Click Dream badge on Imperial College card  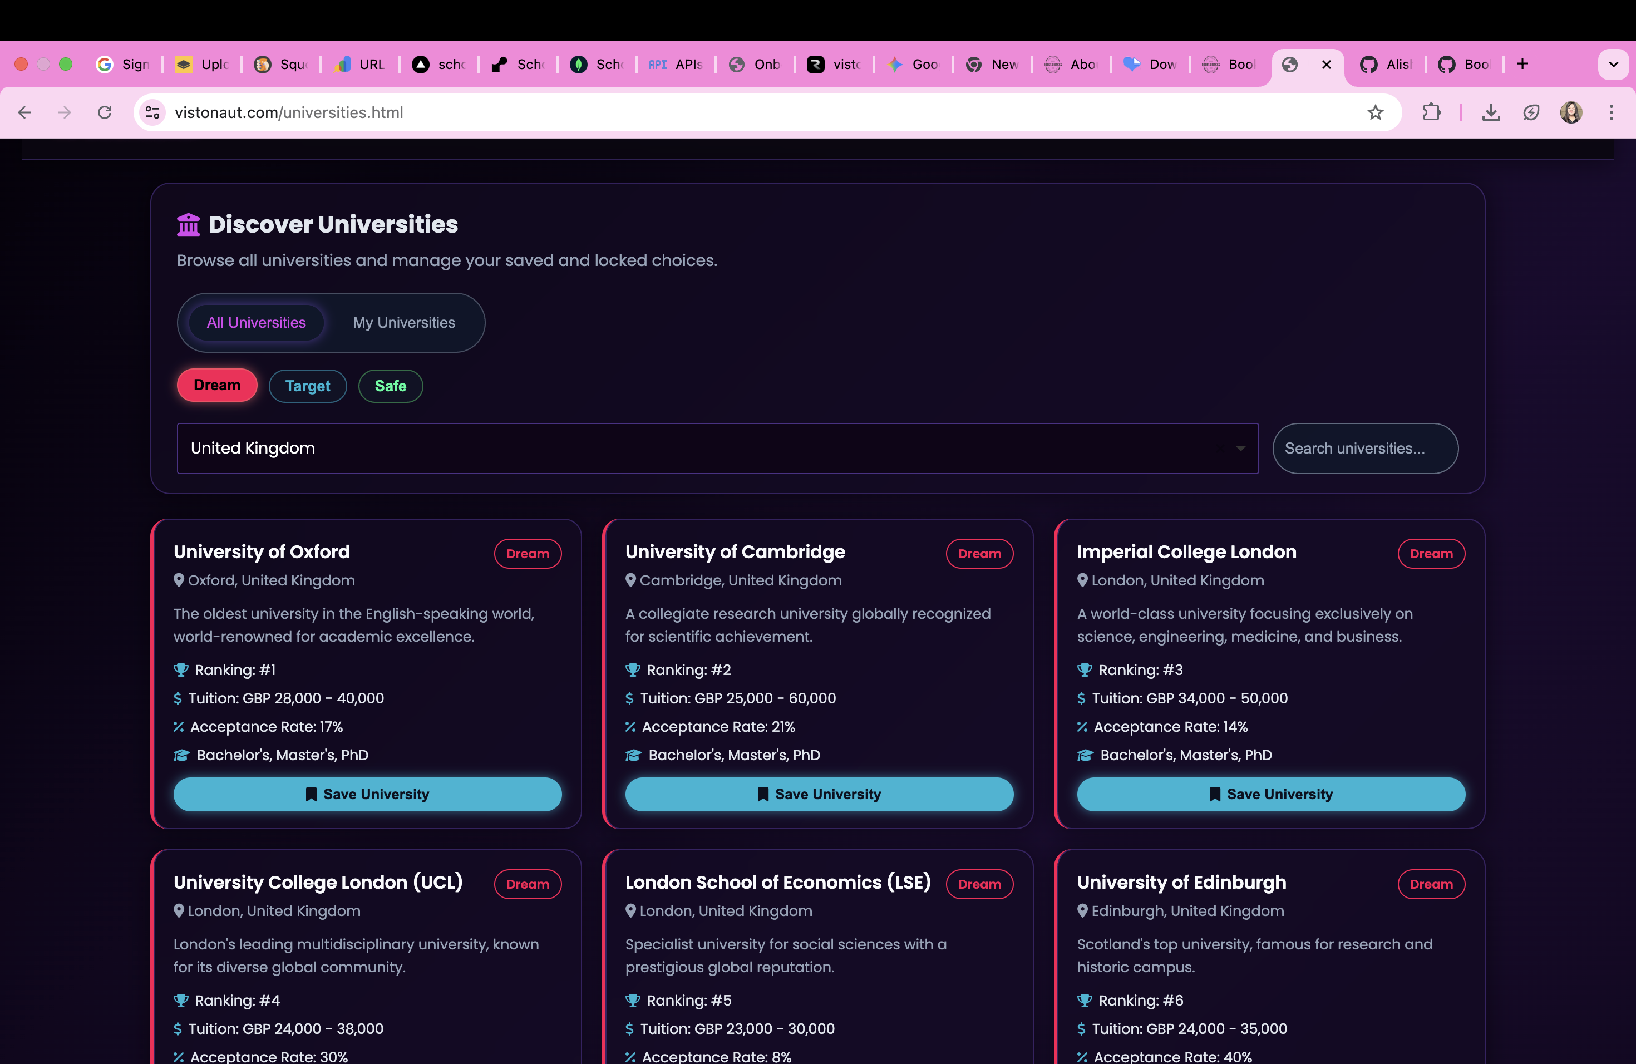coord(1431,553)
